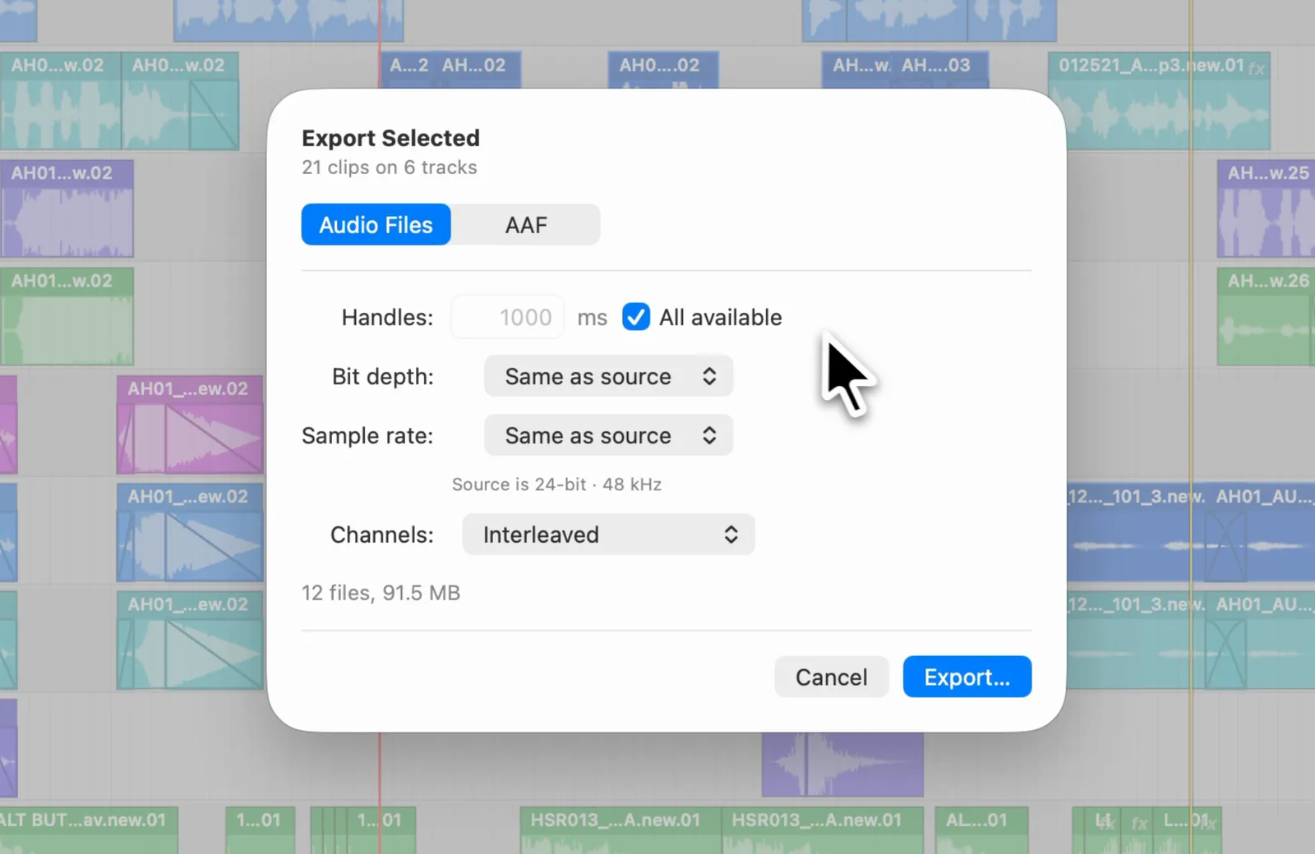
Task: Cancel the export dialog
Action: point(831,677)
